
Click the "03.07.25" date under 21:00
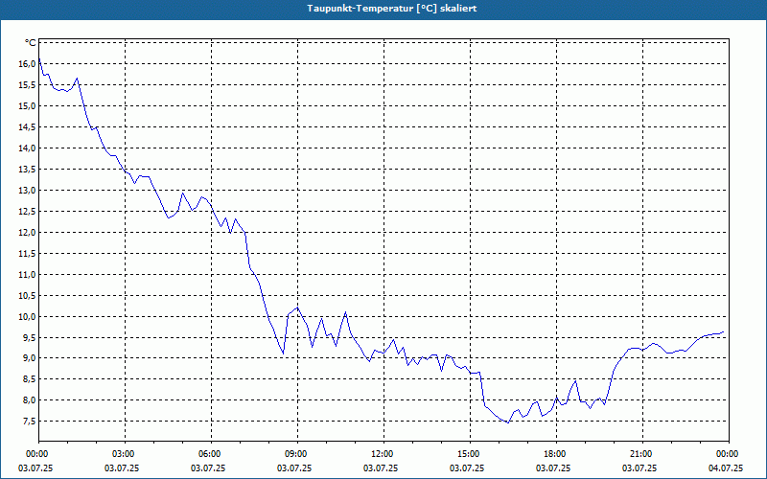(639, 468)
